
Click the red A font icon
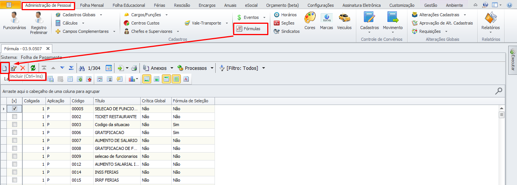pyautogui.click(x=186, y=79)
